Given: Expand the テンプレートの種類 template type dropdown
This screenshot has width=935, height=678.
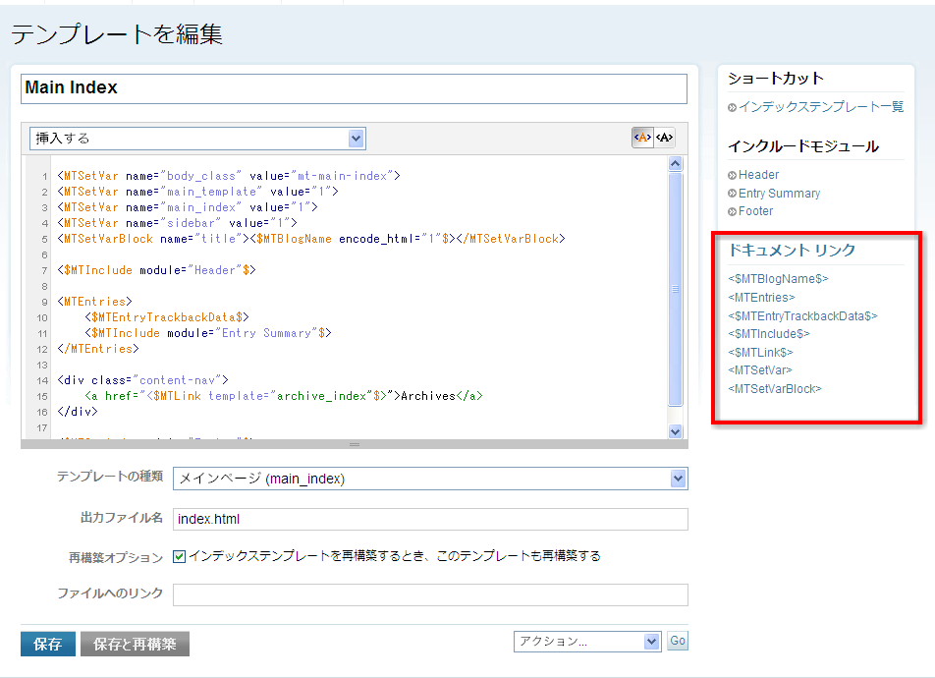Looking at the screenshot, I should [x=430, y=479].
